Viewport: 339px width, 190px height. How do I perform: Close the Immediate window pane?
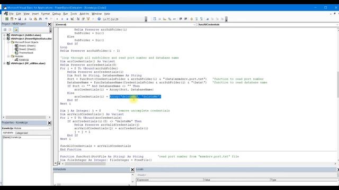pos(132,170)
